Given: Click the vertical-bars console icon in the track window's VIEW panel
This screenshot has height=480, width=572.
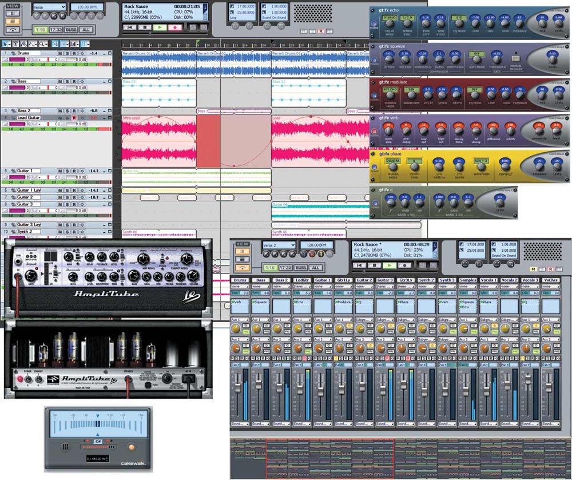Looking at the screenshot, I should pyautogui.click(x=13, y=13).
